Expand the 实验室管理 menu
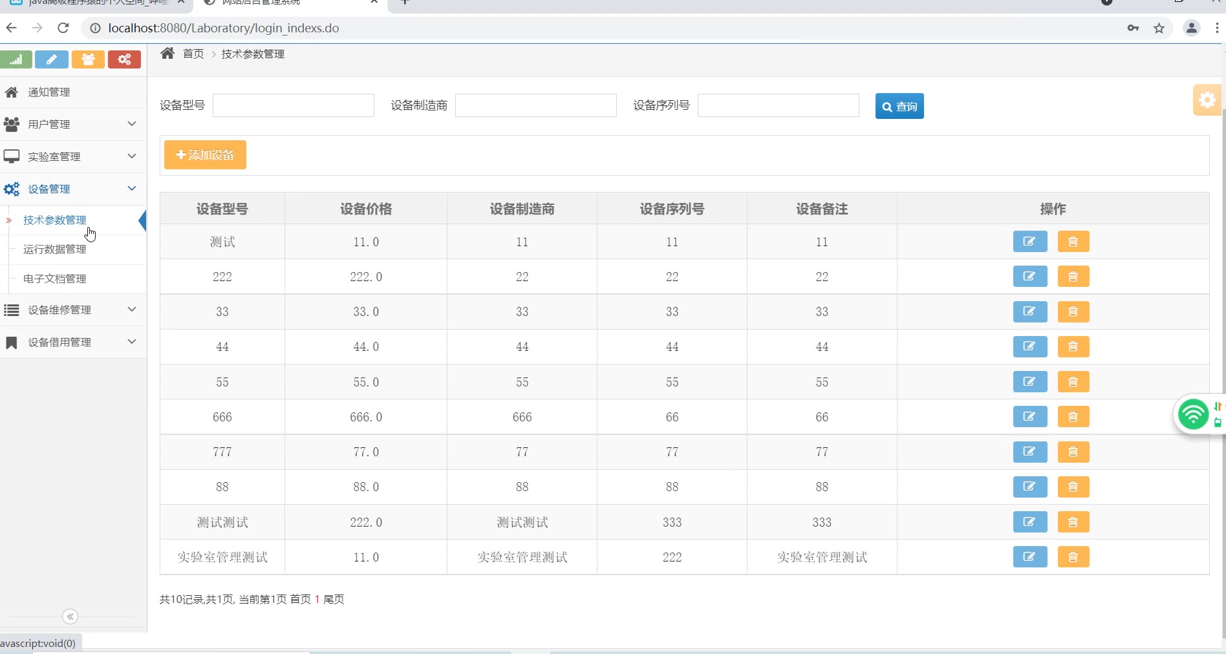Image resolution: width=1226 pixels, height=654 pixels. (72, 156)
